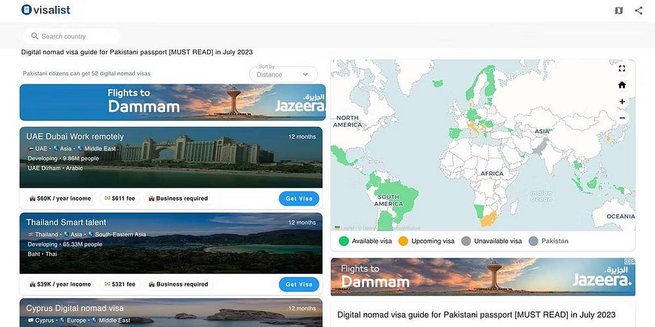The width and height of the screenshot is (655, 327).
Task: Click the orange Upcoming visa legend swatch
Action: [x=403, y=241]
